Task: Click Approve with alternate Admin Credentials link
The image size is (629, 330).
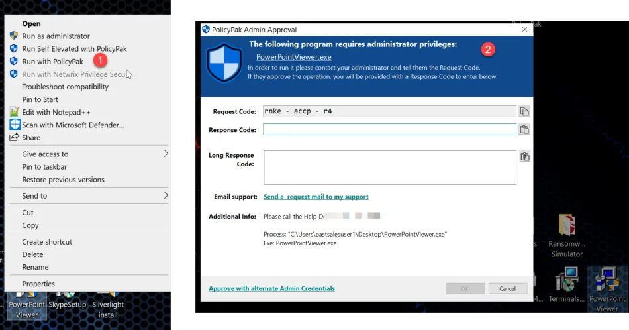Action: (x=271, y=288)
